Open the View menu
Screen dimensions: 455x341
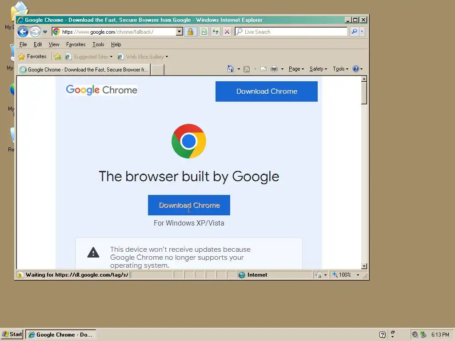[x=54, y=44]
